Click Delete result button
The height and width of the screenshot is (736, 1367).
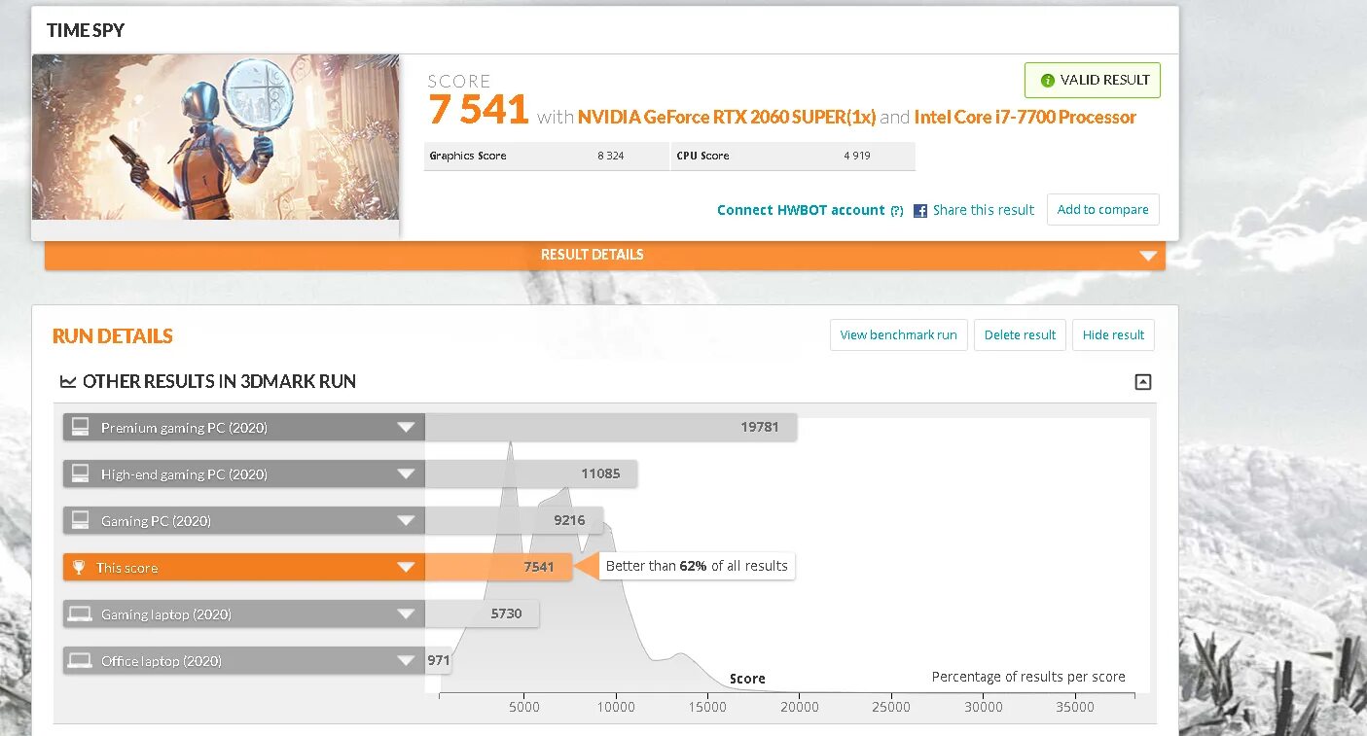1020,335
